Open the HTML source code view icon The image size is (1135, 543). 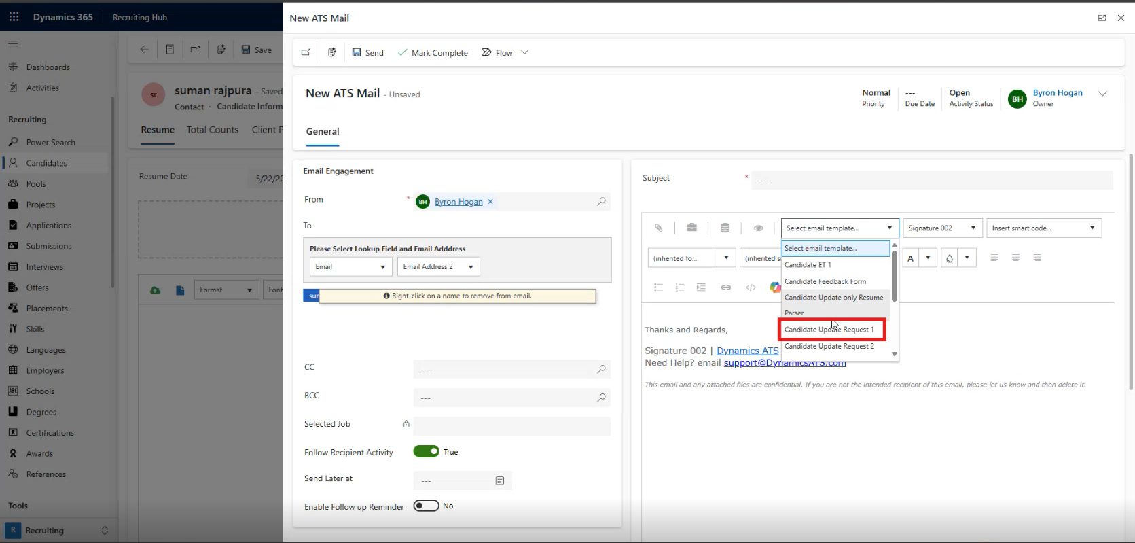751,287
